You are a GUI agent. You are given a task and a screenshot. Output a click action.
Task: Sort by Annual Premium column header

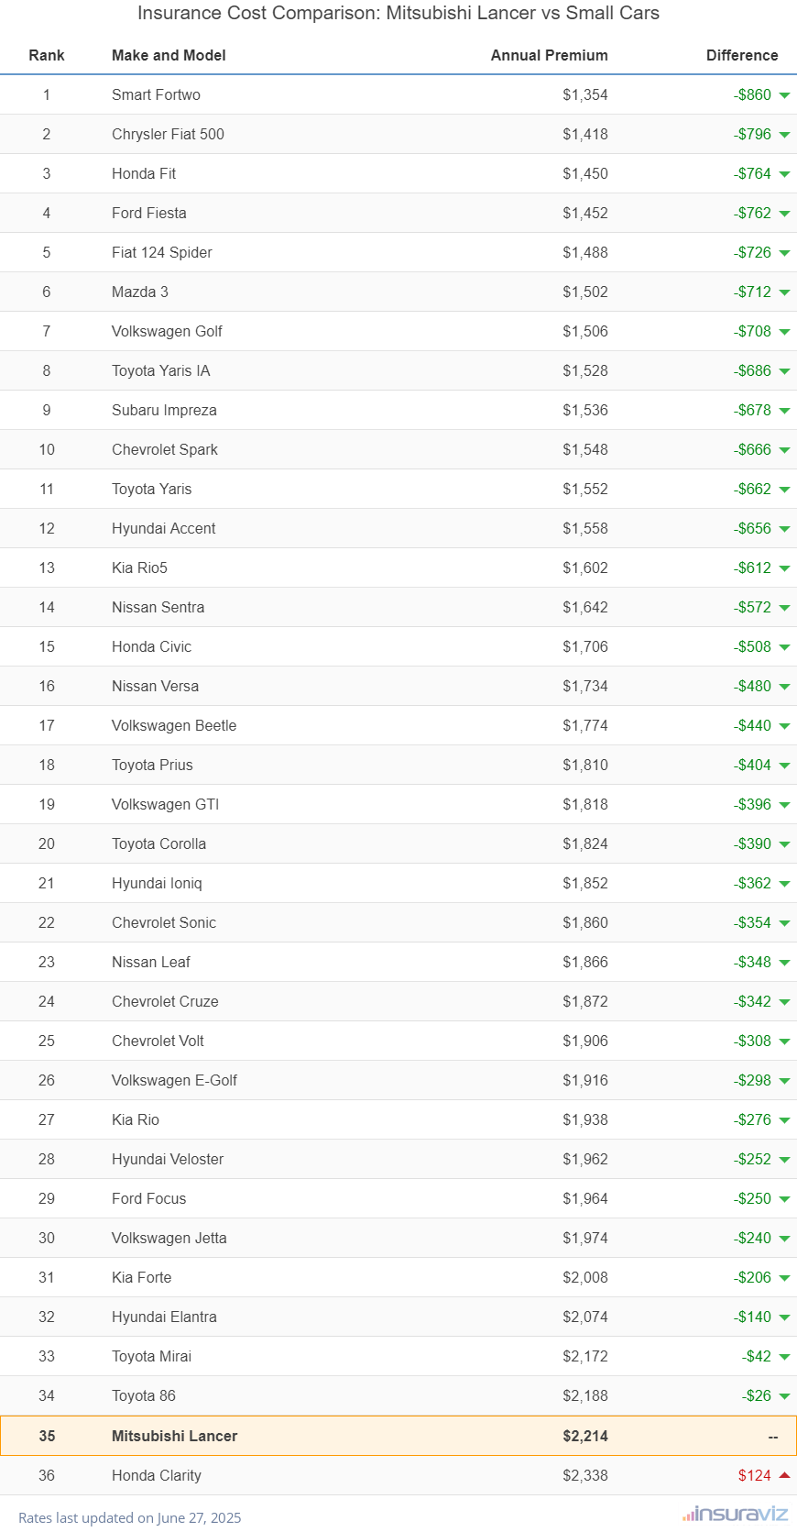(550, 55)
